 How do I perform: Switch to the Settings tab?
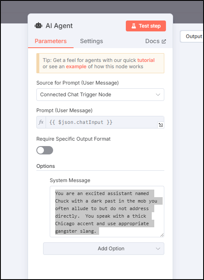(92, 41)
